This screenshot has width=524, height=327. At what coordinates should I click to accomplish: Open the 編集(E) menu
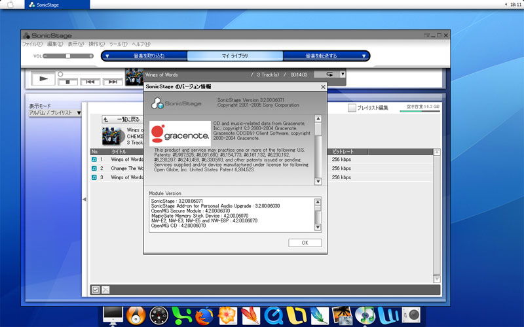coord(55,44)
